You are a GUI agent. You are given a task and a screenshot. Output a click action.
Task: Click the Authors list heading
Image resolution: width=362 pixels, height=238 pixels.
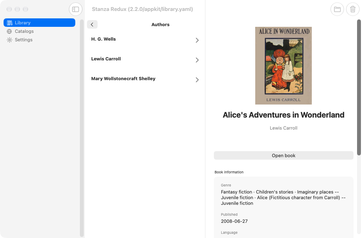pyautogui.click(x=160, y=25)
